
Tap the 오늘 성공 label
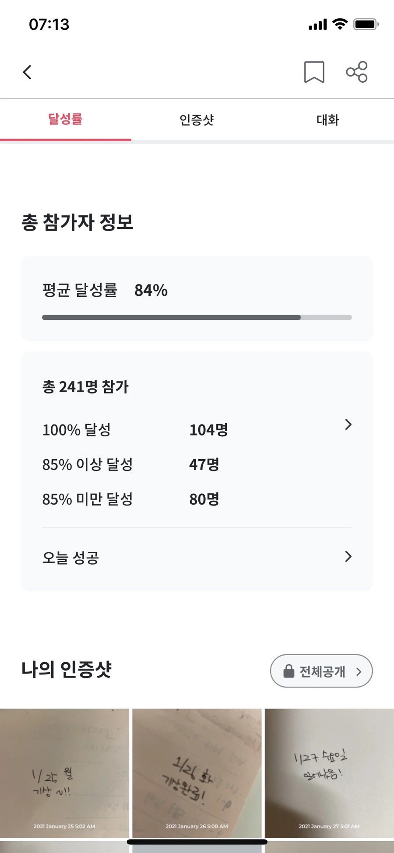(x=70, y=558)
